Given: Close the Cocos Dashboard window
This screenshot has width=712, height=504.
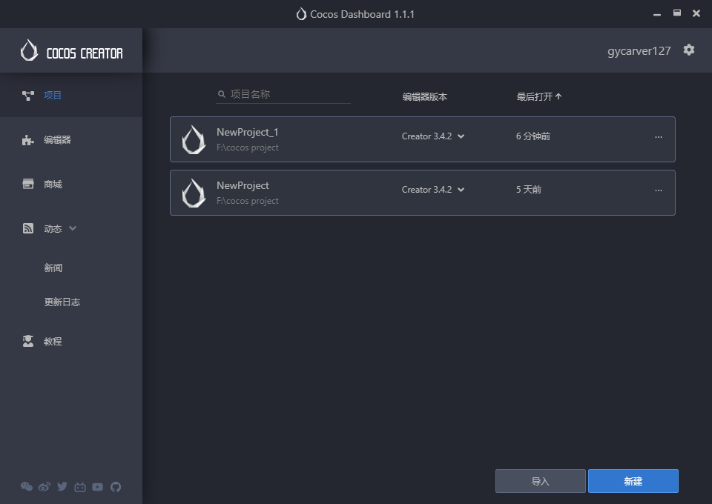Looking at the screenshot, I should (696, 13).
